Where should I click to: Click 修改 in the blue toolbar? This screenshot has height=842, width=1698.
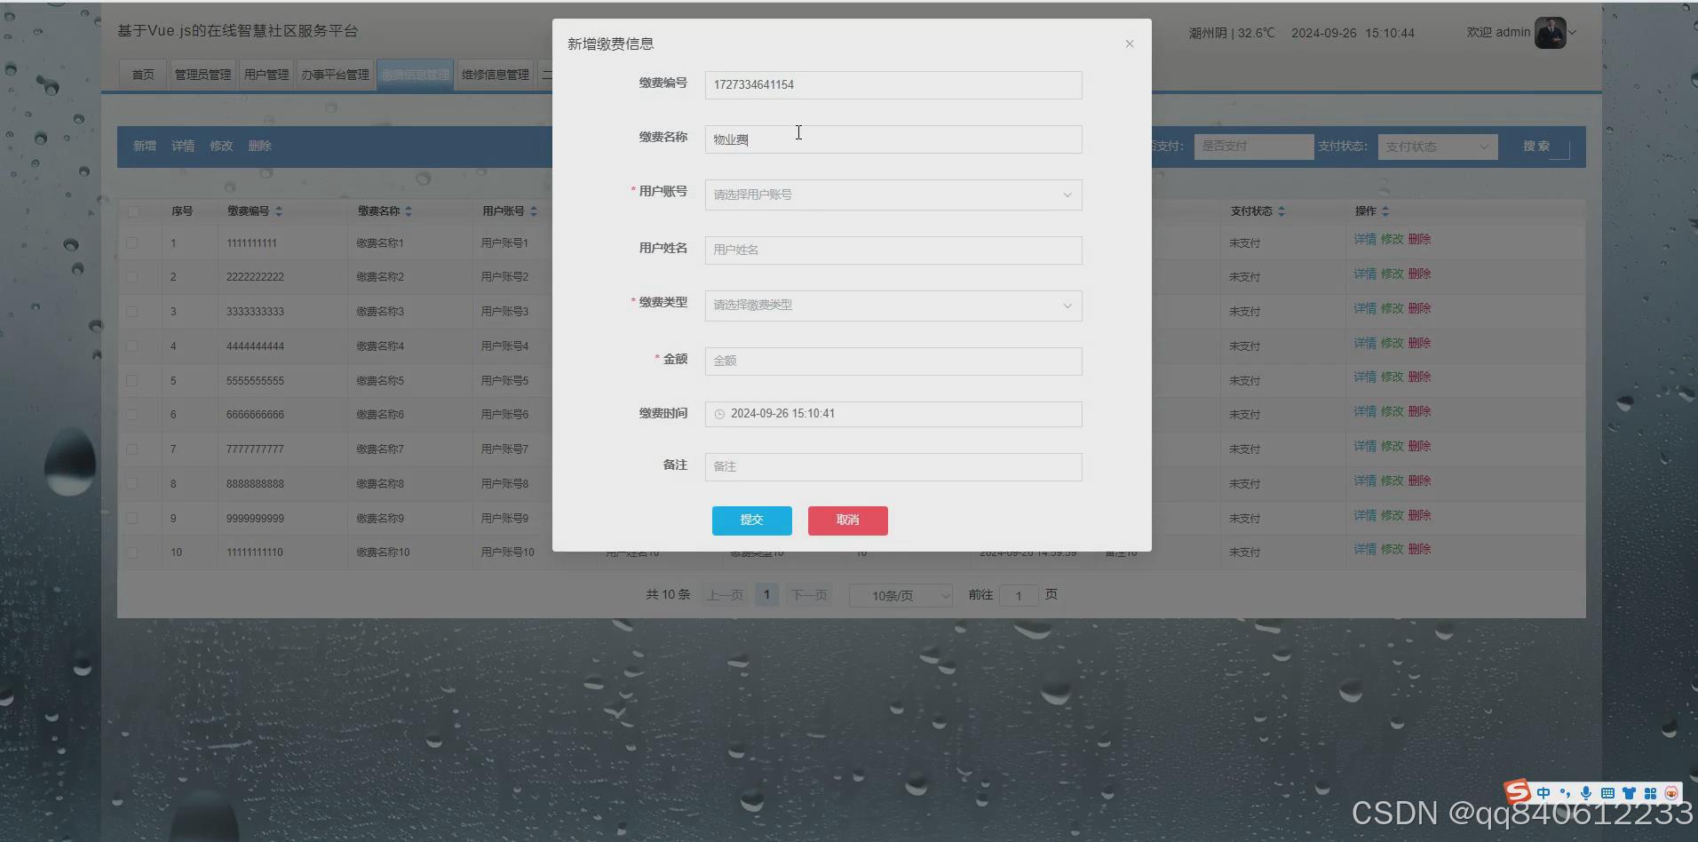pyautogui.click(x=221, y=147)
